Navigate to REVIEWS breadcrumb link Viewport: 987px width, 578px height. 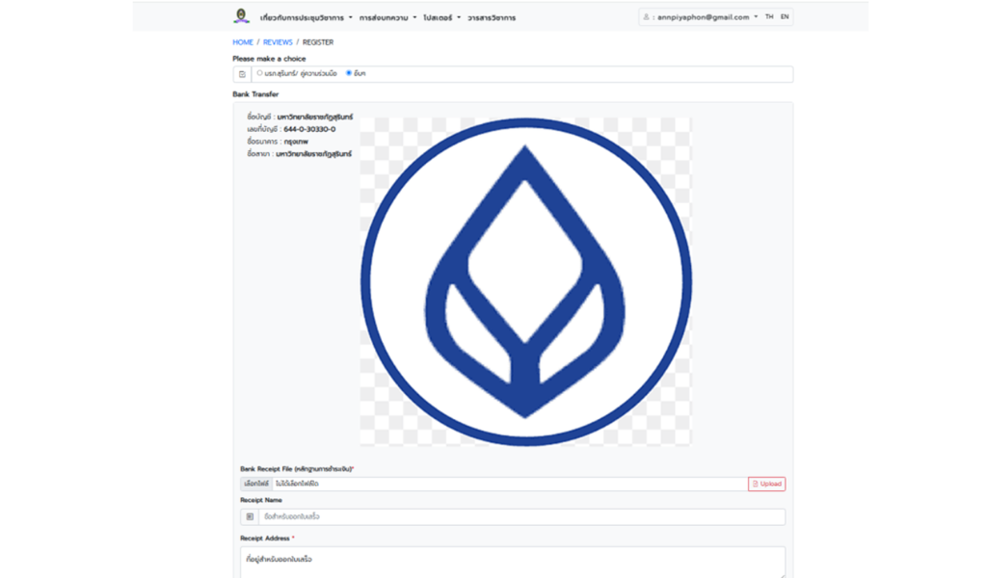[x=278, y=42]
